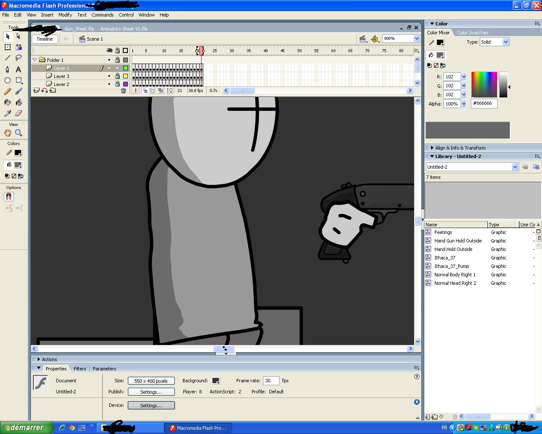The height and width of the screenshot is (434, 542).
Task: Select the Subselection tool
Action: pyautogui.click(x=19, y=36)
